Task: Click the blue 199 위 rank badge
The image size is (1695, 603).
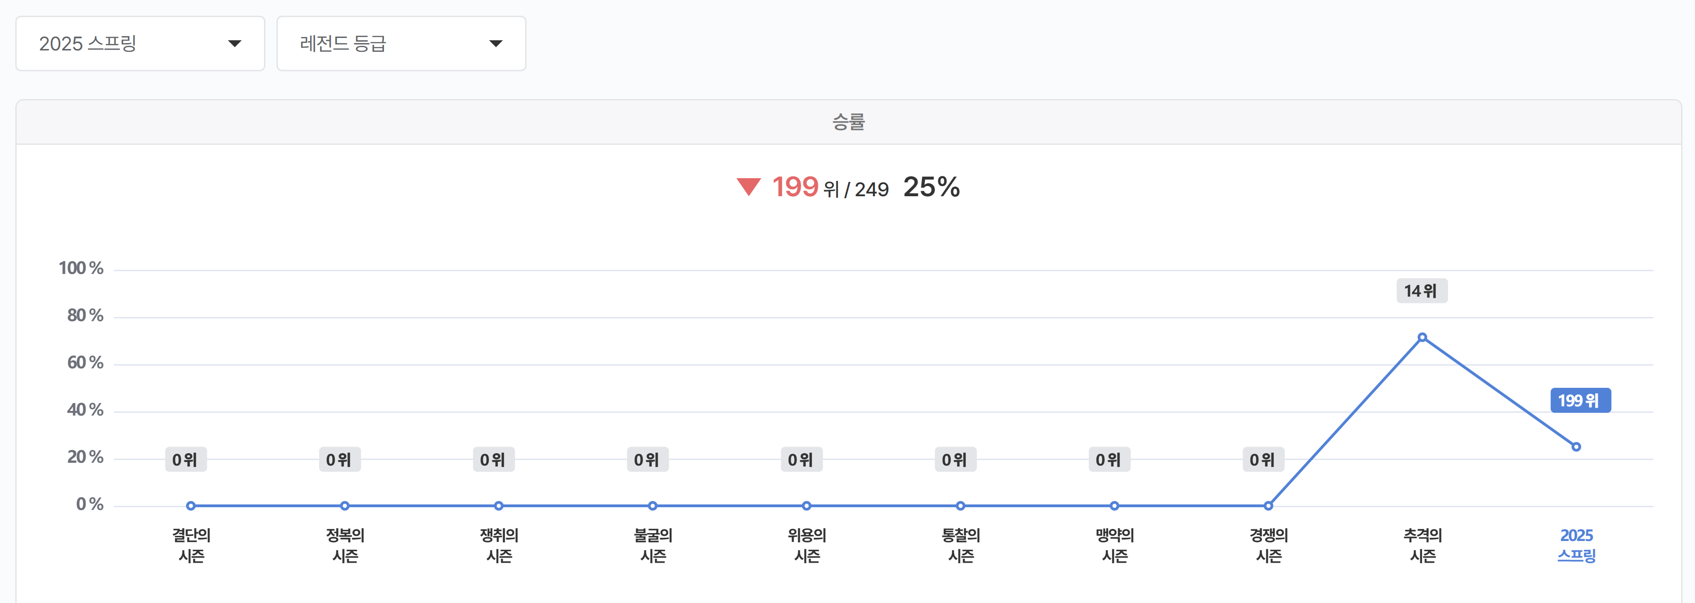Action: click(1581, 400)
